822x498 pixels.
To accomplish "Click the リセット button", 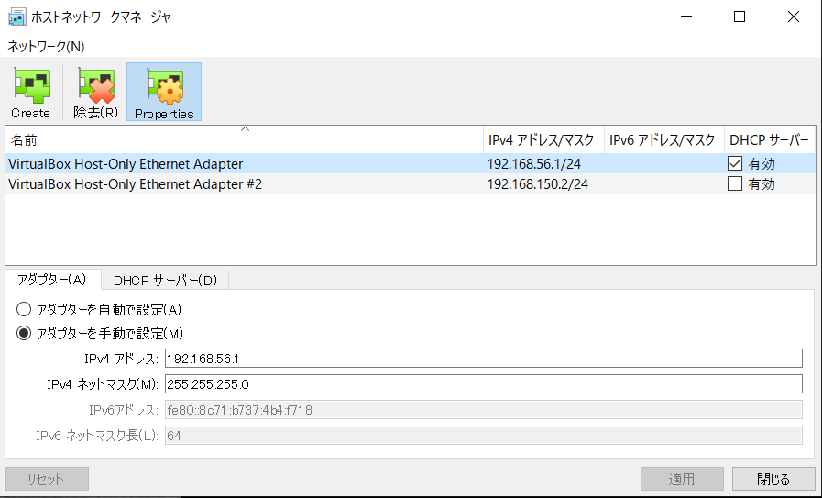I will [47, 479].
